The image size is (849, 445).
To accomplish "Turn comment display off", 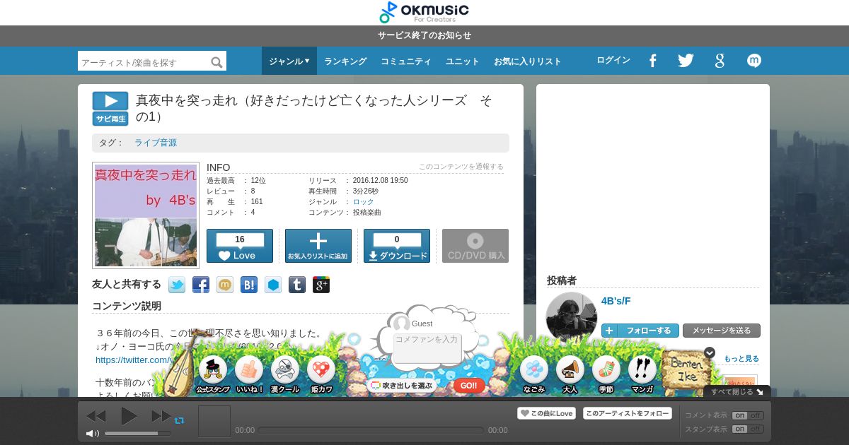I will click(x=756, y=415).
